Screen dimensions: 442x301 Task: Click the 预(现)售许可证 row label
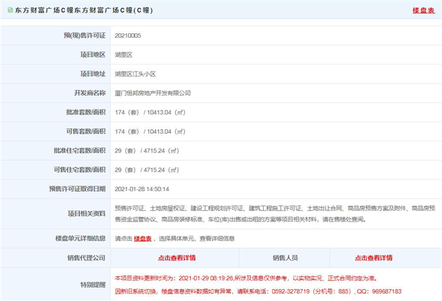pos(85,35)
